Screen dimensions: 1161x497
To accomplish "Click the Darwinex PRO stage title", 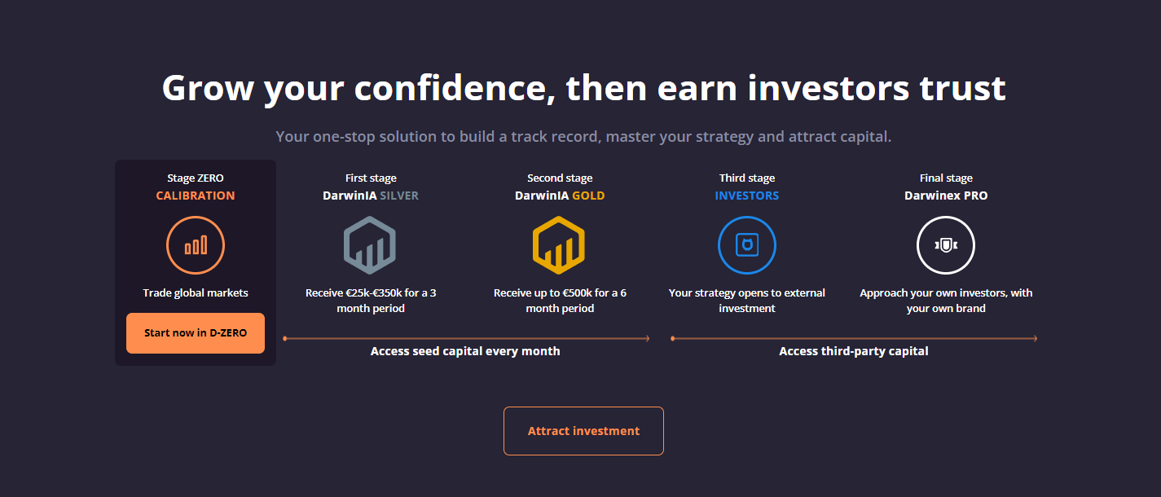I will click(946, 196).
